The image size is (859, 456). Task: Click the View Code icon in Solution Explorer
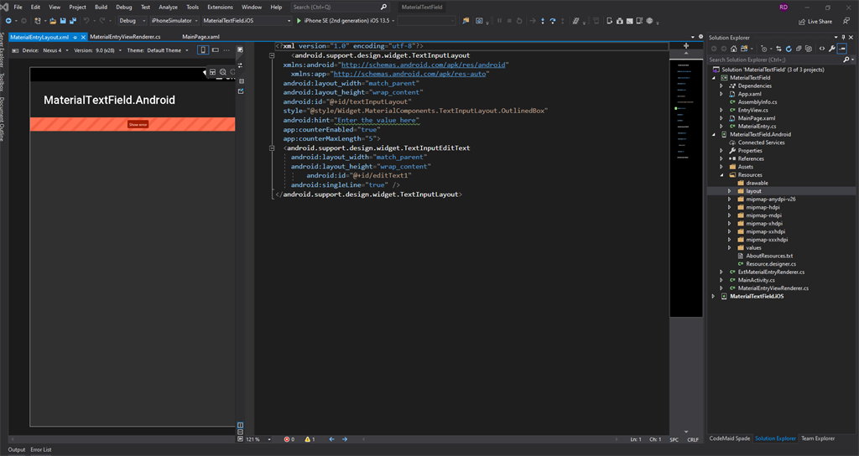point(821,49)
